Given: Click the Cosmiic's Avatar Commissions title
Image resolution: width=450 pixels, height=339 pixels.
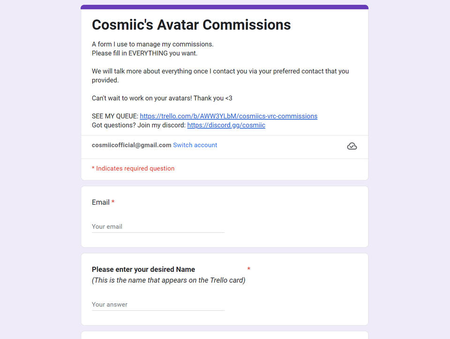Looking at the screenshot, I should click(191, 25).
